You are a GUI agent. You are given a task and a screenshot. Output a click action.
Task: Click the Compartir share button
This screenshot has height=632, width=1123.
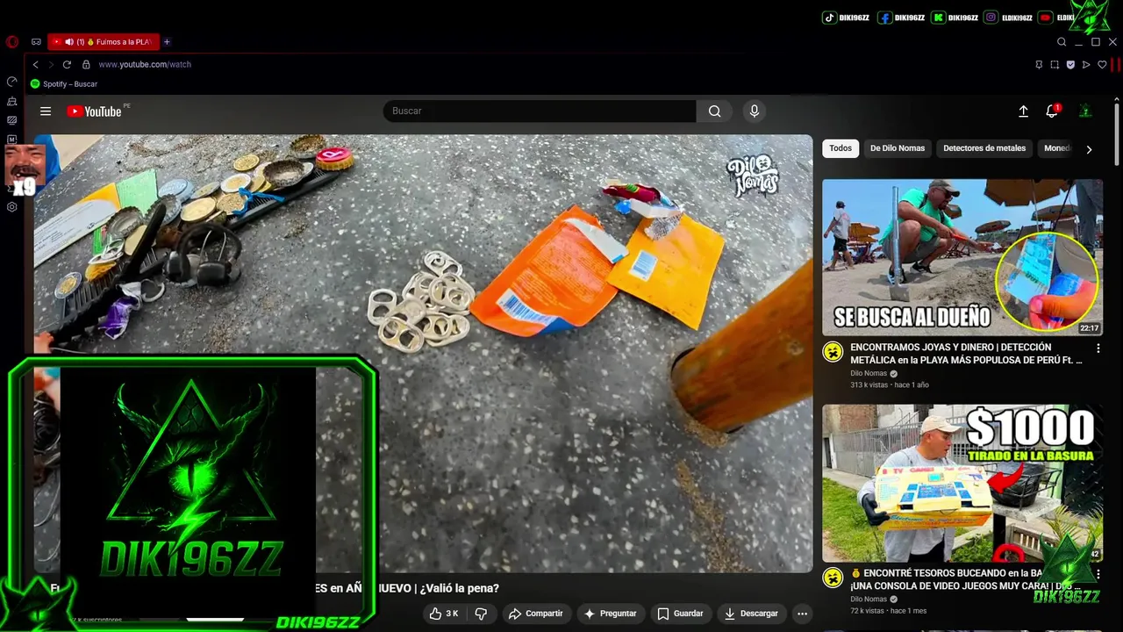pyautogui.click(x=535, y=614)
